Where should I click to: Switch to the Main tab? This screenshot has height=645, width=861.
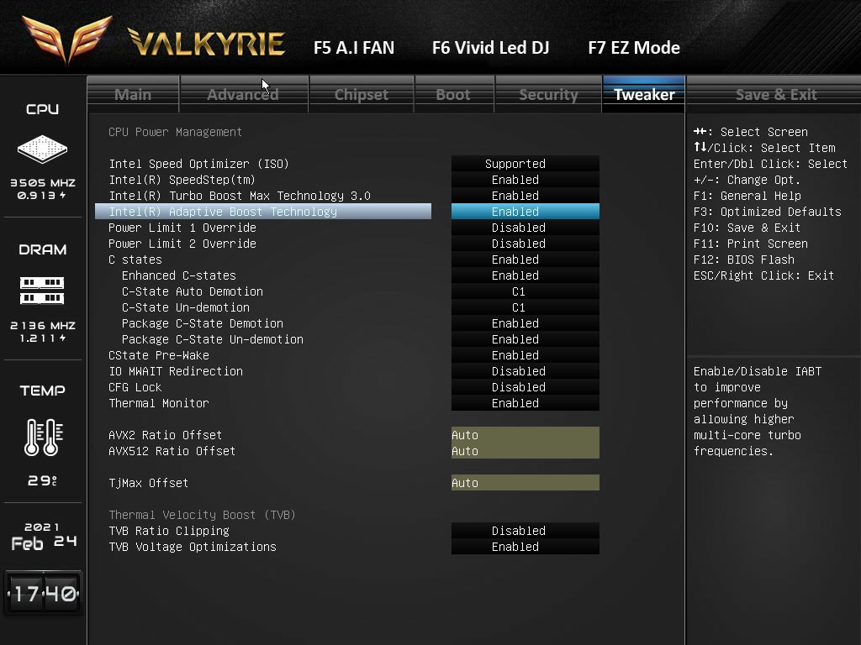point(133,94)
